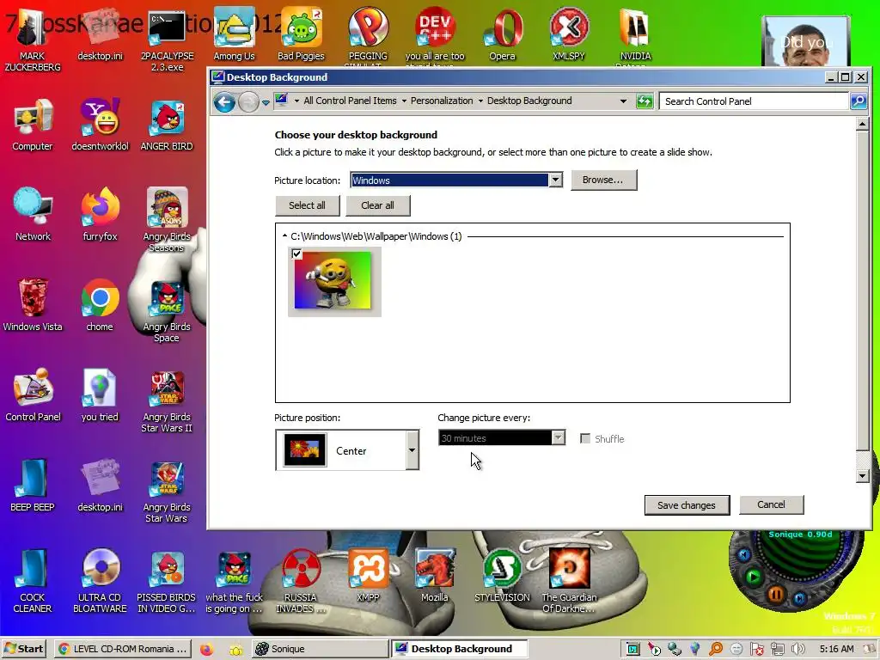Click in the Search Control Panel field
This screenshot has height=660, width=880.
(753, 101)
